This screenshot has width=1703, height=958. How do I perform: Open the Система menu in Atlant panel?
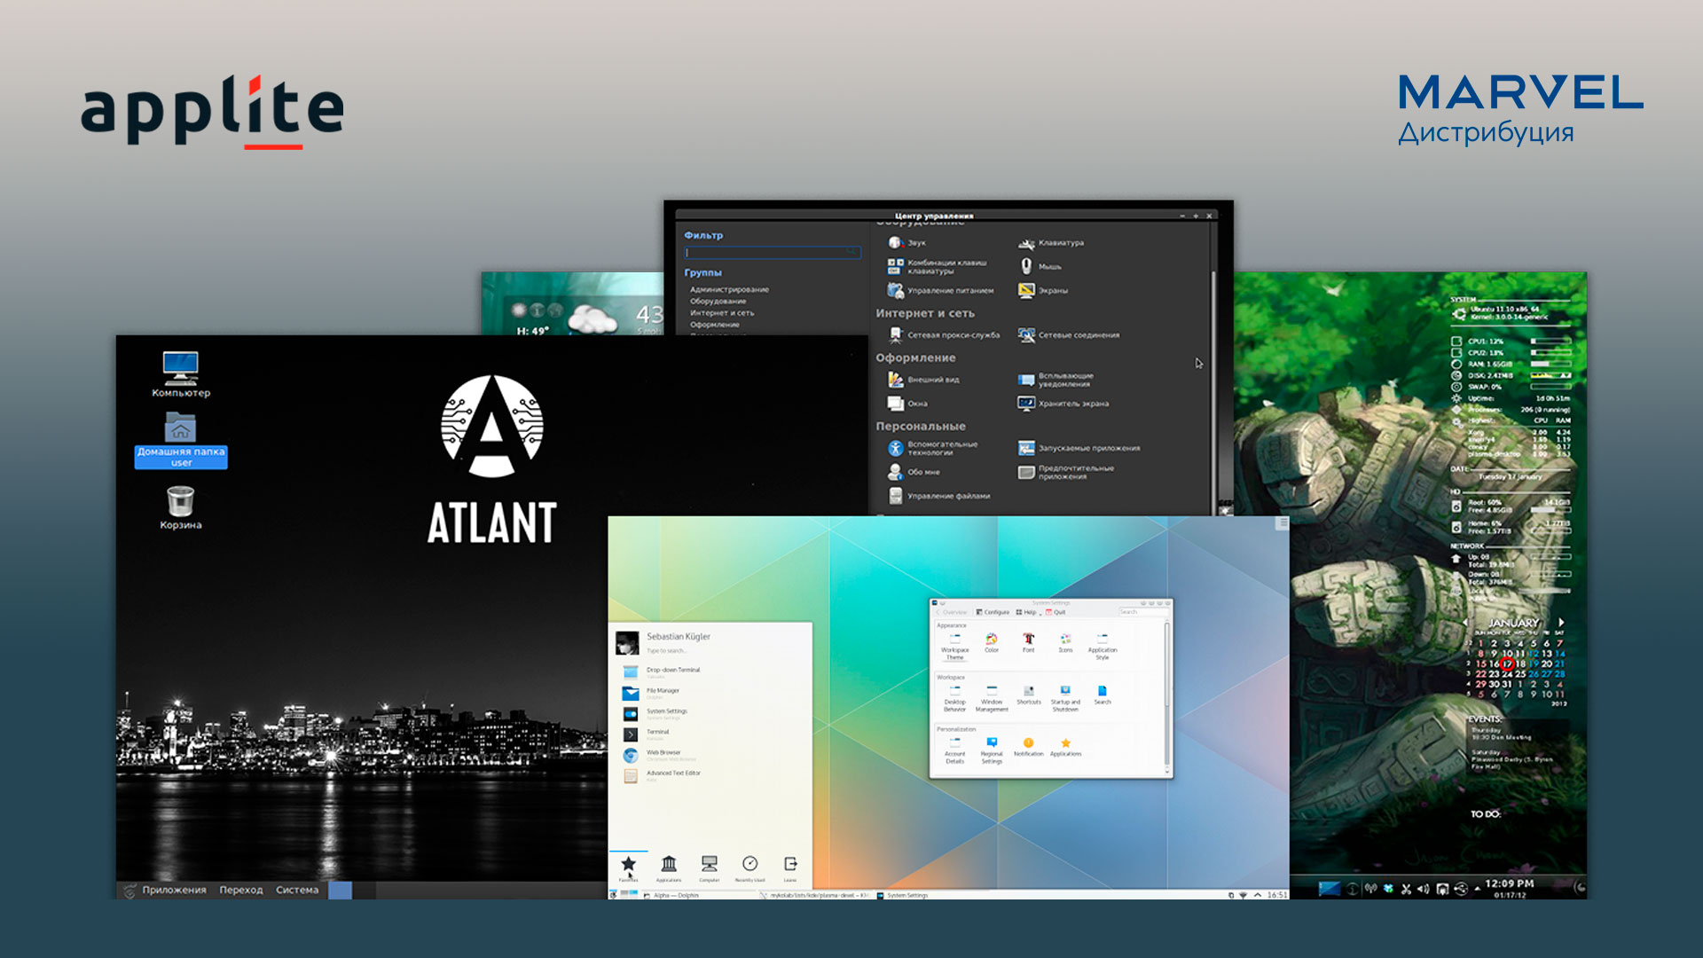tap(297, 890)
